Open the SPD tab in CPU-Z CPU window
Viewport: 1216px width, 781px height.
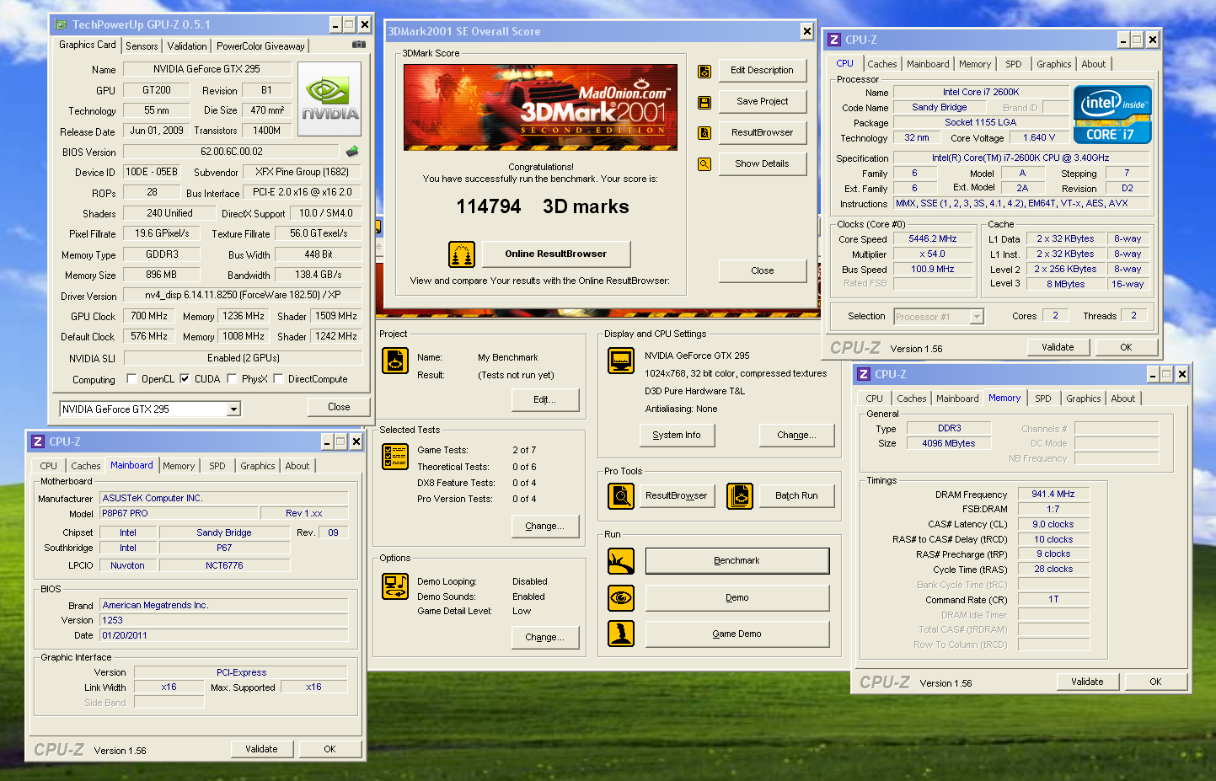[x=1014, y=64]
